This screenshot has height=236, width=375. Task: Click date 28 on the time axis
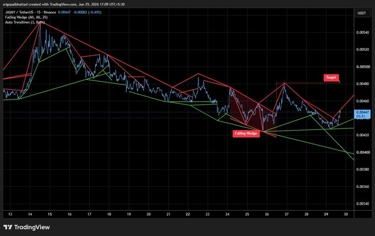pos(307,214)
